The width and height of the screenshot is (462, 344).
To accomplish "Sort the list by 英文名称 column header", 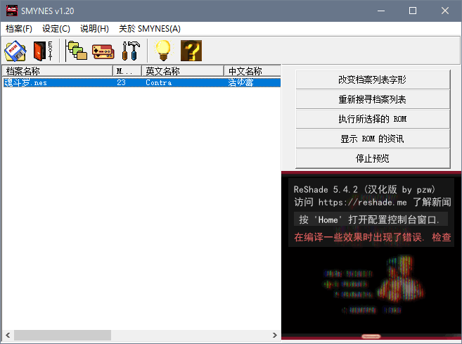I will click(183, 71).
